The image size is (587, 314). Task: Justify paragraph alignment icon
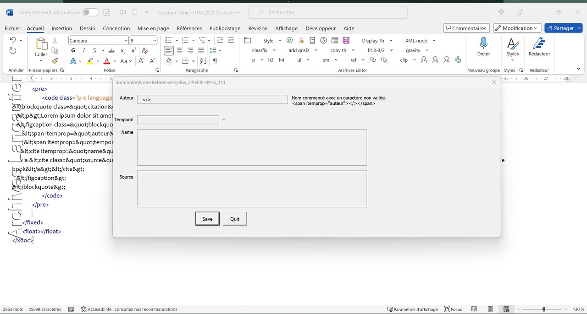[201, 51]
